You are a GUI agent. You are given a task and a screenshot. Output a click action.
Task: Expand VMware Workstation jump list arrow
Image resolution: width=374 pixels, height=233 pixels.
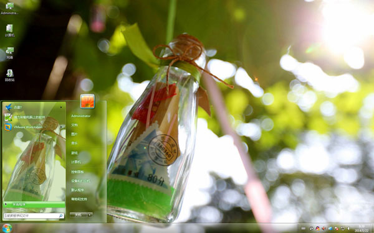pos(61,127)
